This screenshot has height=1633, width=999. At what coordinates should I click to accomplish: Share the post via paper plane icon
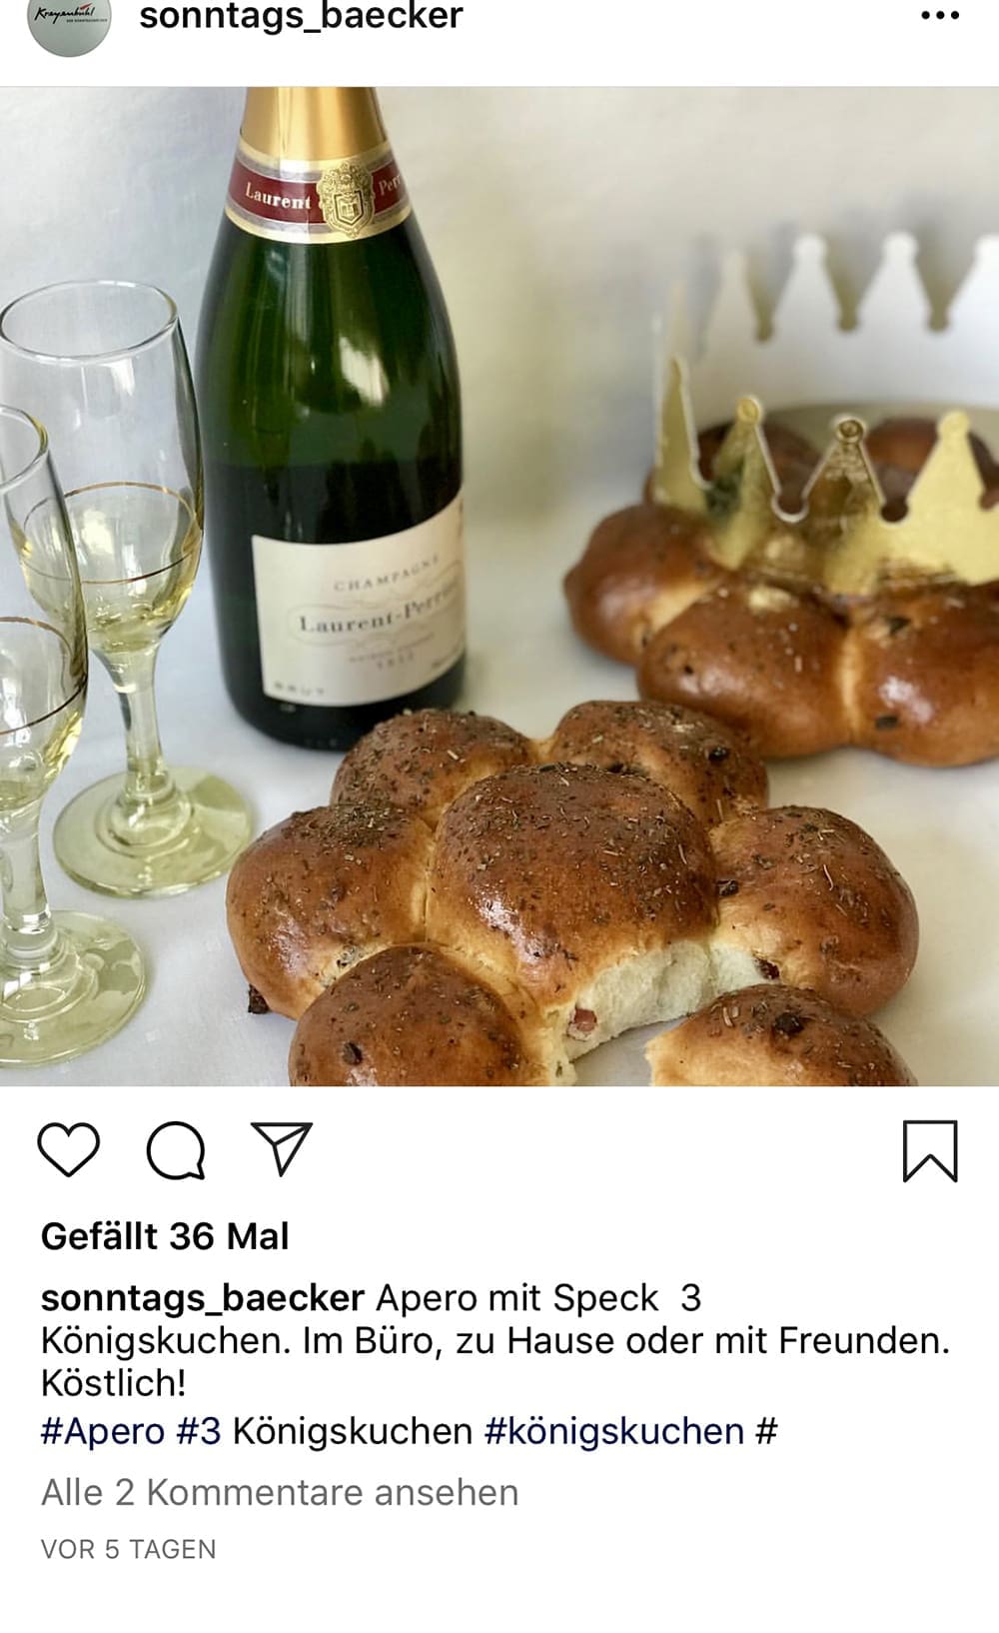[x=282, y=1148]
